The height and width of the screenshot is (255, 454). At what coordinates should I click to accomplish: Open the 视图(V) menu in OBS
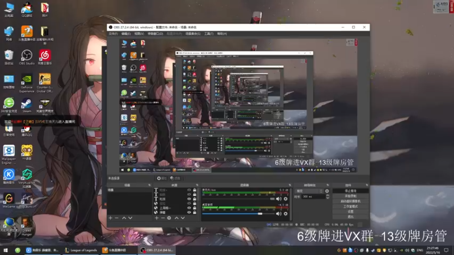pos(139,34)
